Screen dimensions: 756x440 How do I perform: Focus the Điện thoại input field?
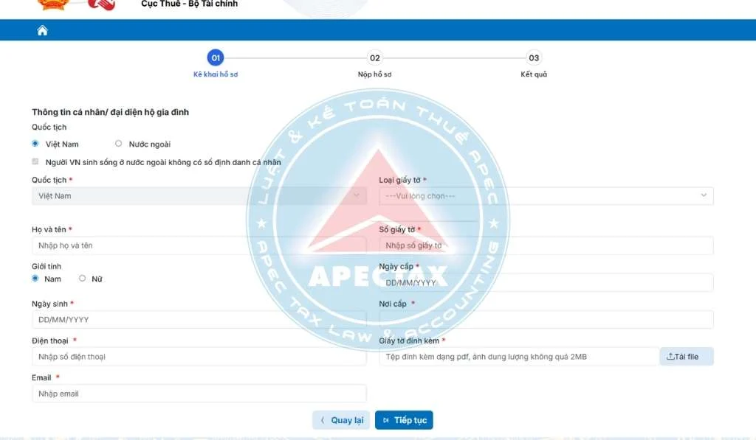[x=199, y=357]
